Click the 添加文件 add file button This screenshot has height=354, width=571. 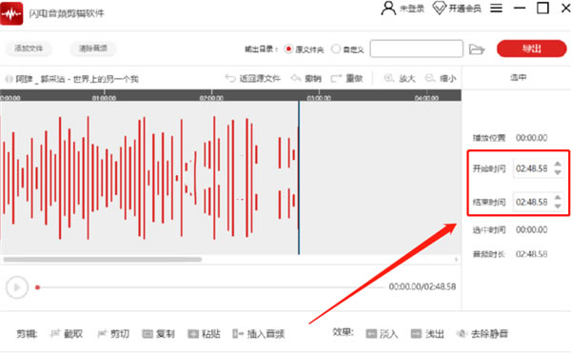click(29, 49)
